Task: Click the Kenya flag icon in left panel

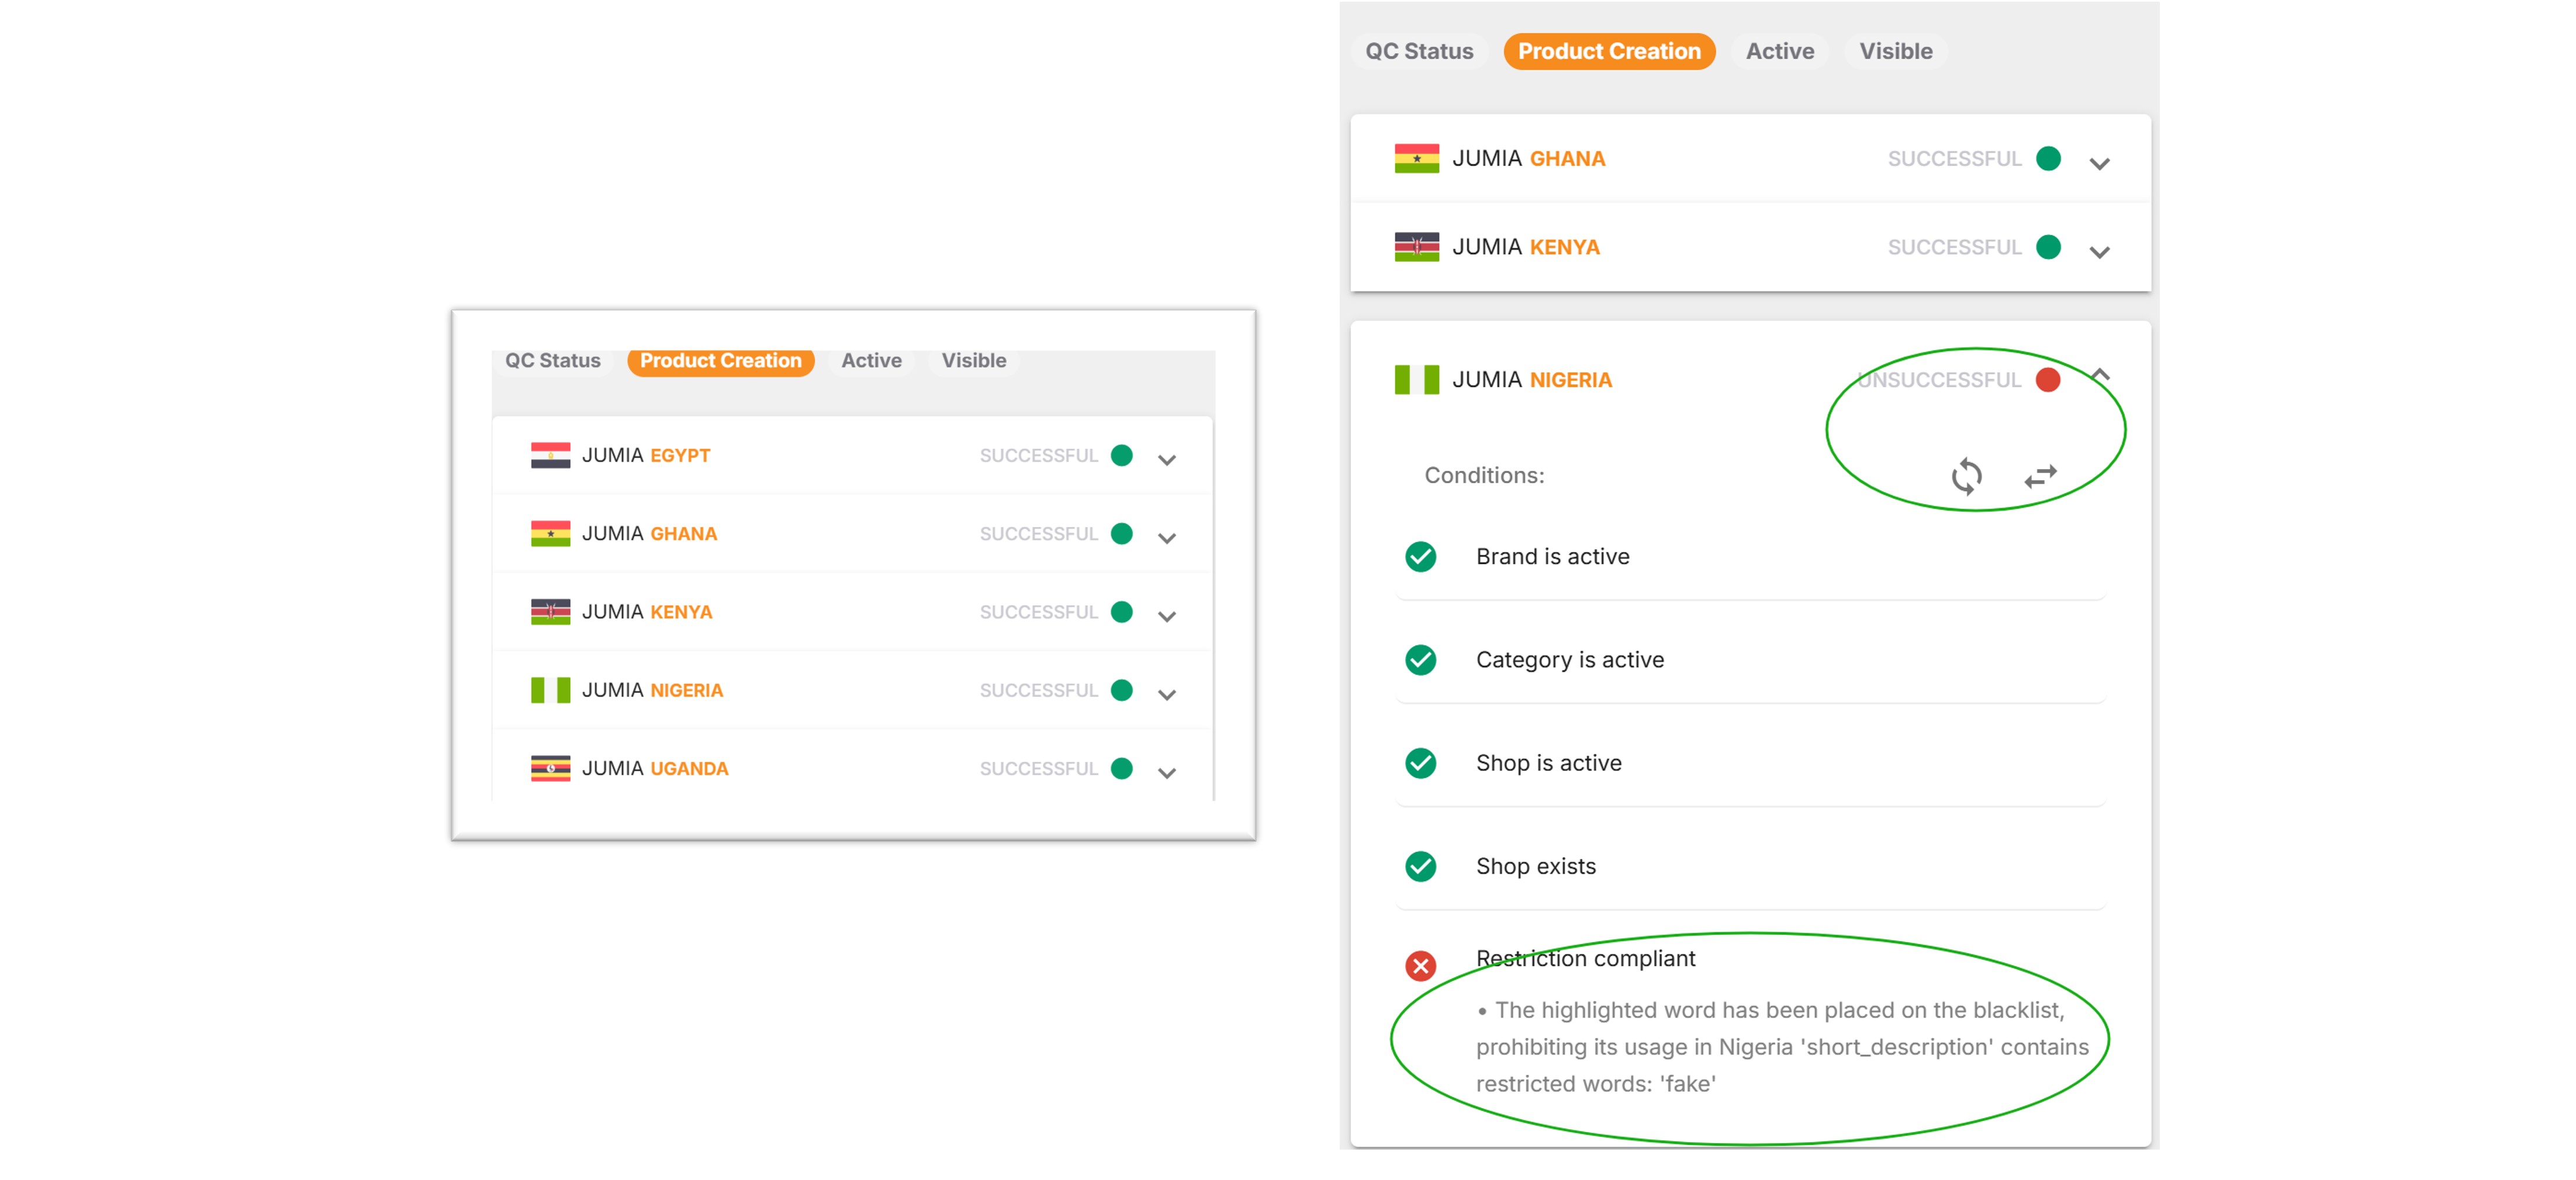Action: (550, 612)
